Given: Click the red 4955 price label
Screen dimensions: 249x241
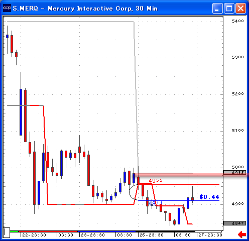Looking at the screenshot, I should (156, 180).
